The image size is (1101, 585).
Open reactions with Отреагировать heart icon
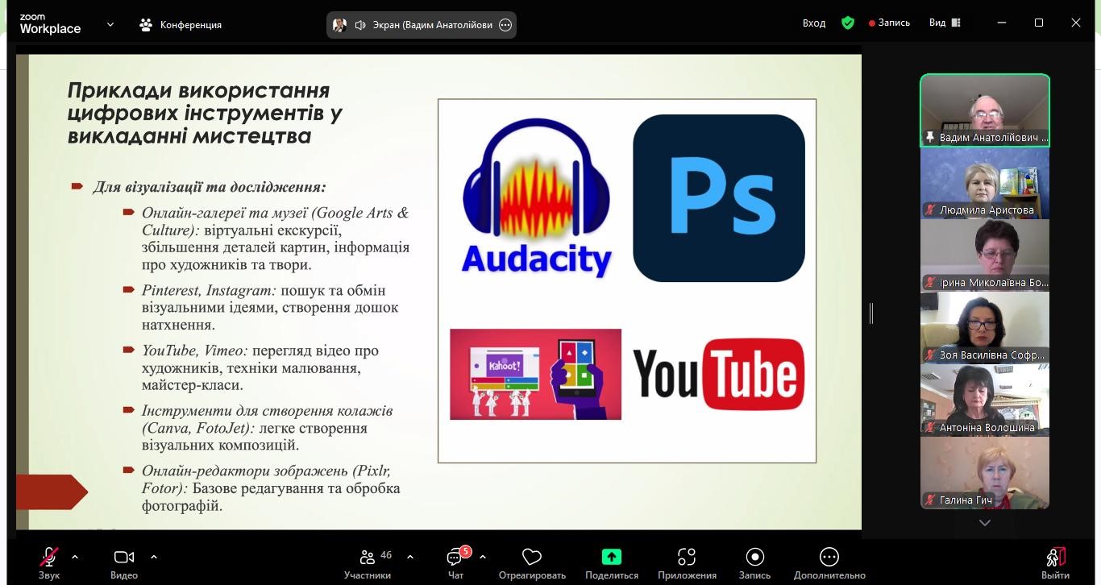532,562
